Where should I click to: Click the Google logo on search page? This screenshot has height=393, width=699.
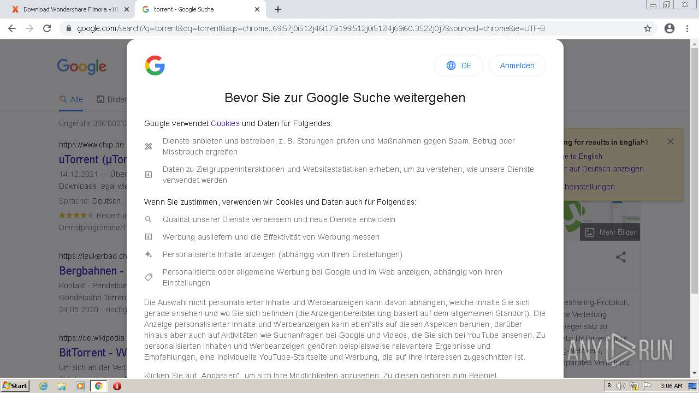(x=82, y=67)
